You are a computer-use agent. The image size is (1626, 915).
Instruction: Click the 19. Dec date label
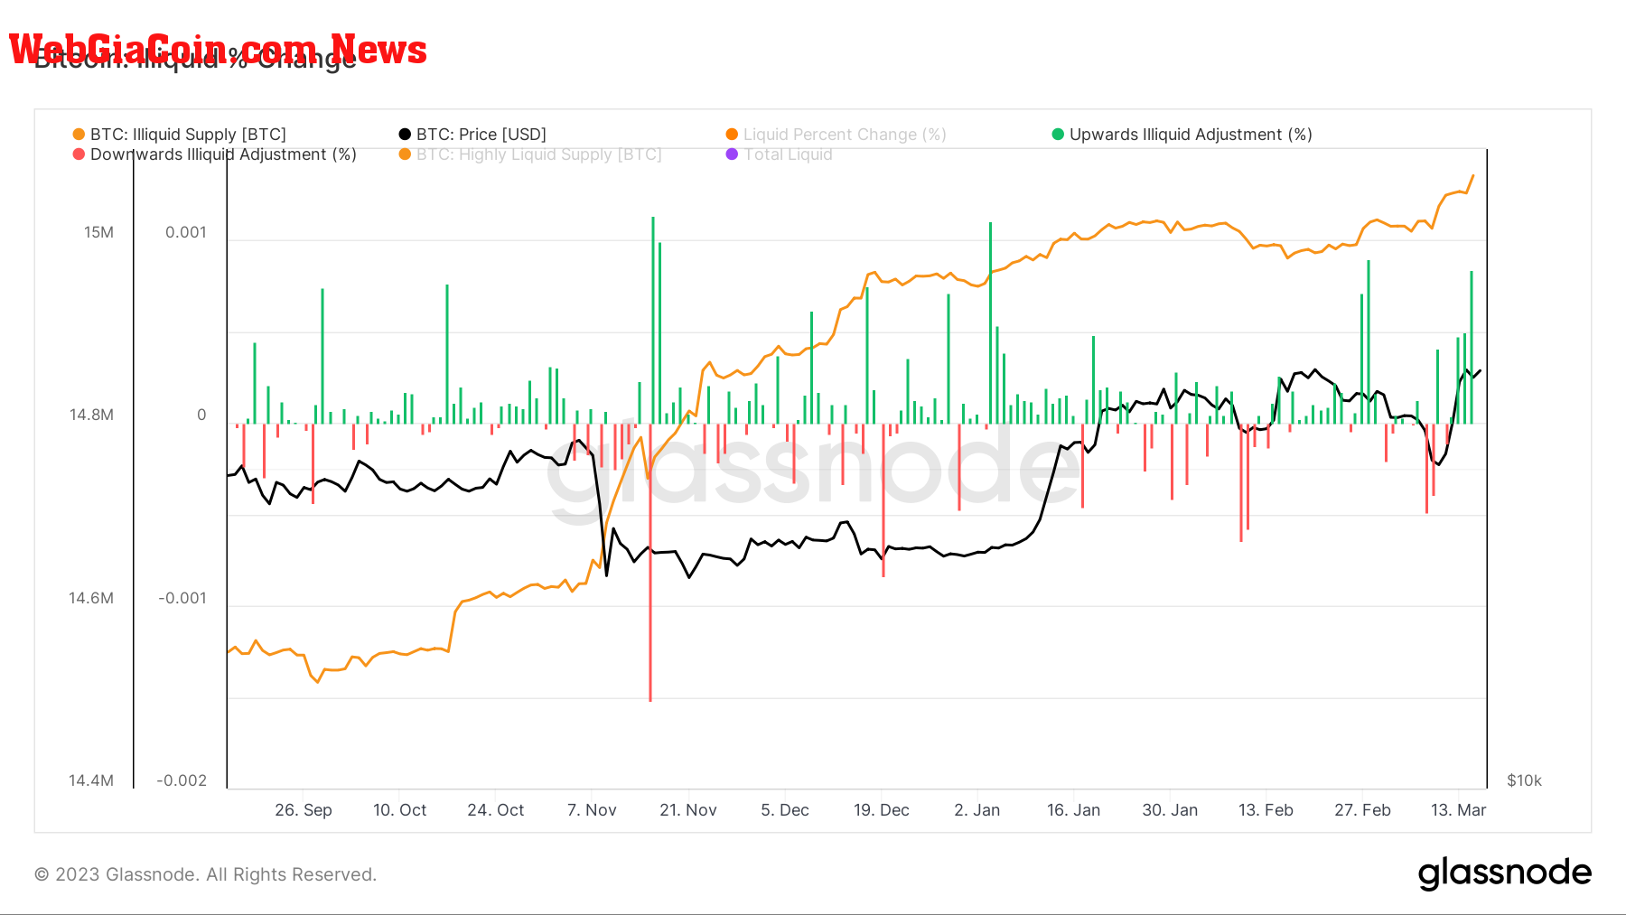(882, 810)
